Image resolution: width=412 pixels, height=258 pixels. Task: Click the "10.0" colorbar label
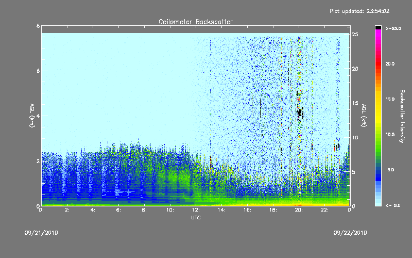(x=390, y=134)
